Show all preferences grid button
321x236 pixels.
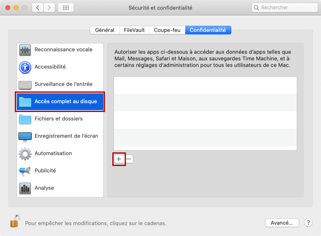click(66, 8)
